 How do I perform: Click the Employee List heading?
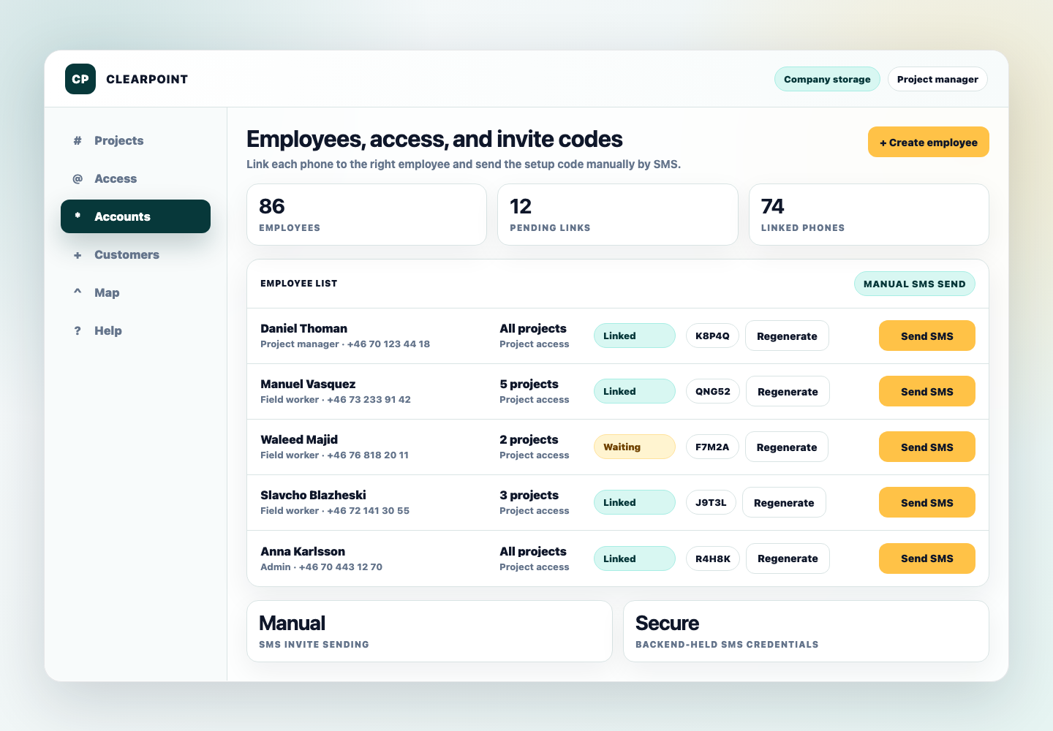(298, 283)
